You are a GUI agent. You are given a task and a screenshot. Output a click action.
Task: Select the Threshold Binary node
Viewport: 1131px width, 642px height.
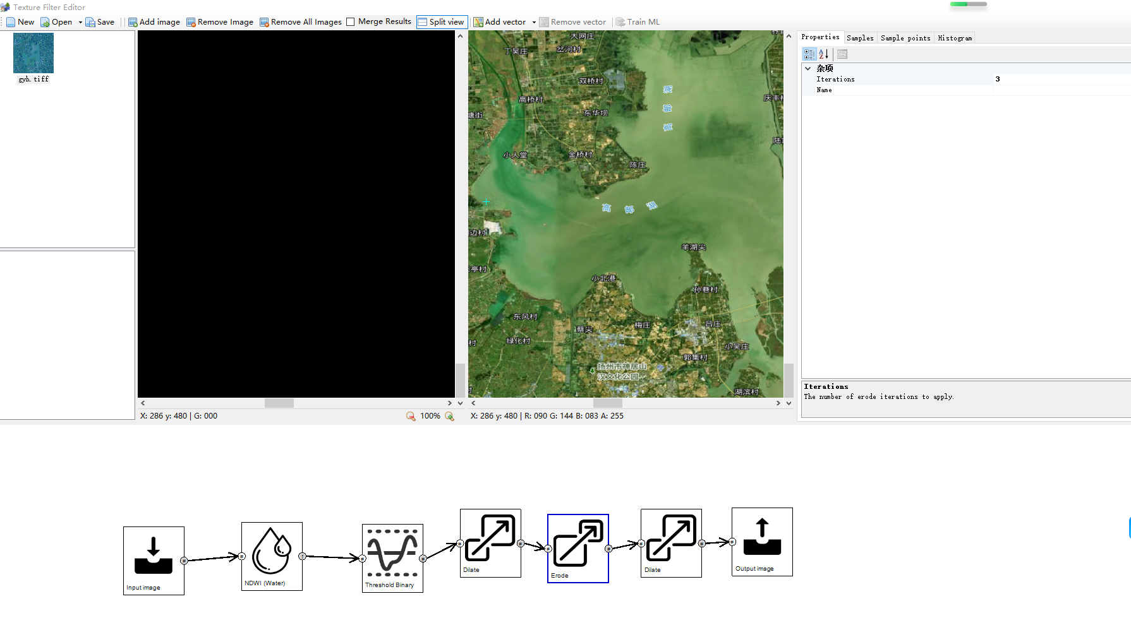(x=392, y=558)
